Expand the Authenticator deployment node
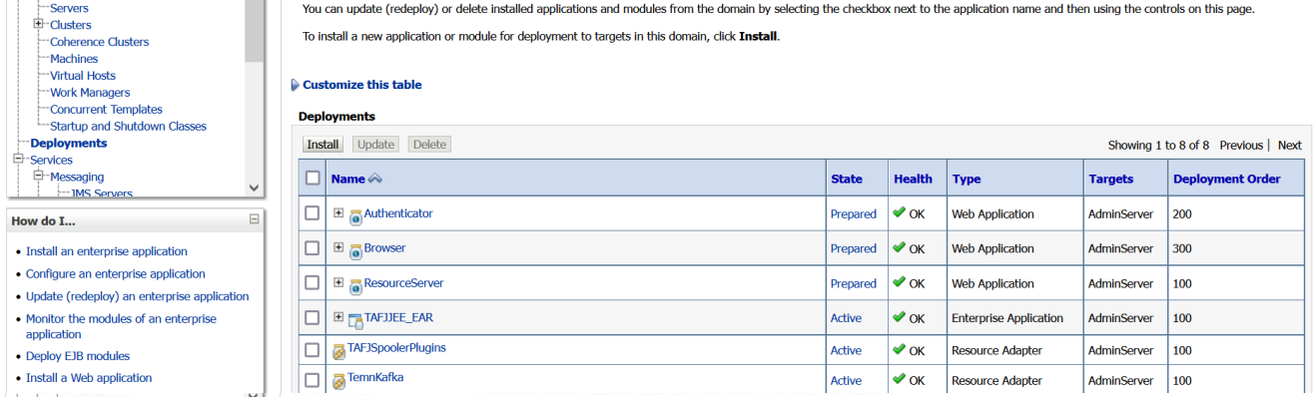Screen dimensions: 1313x397 tap(338, 213)
